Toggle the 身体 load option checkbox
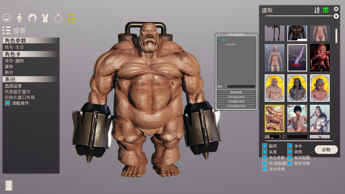Image resolution: width=345 pixels, height=194 pixels. point(290,146)
